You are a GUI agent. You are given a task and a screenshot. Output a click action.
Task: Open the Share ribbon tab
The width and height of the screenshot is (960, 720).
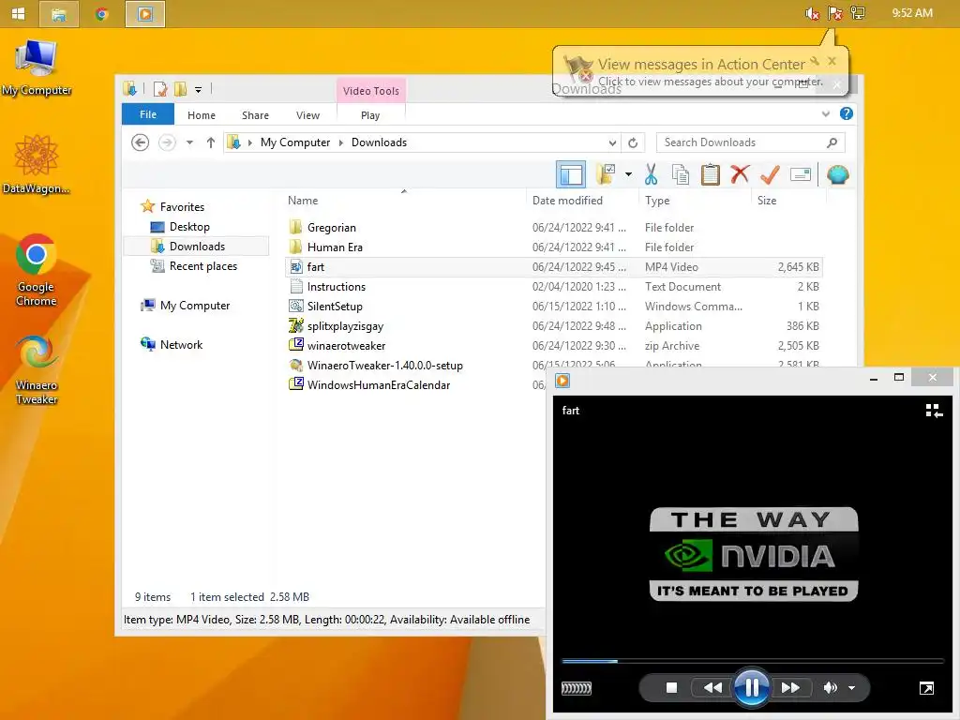point(255,115)
